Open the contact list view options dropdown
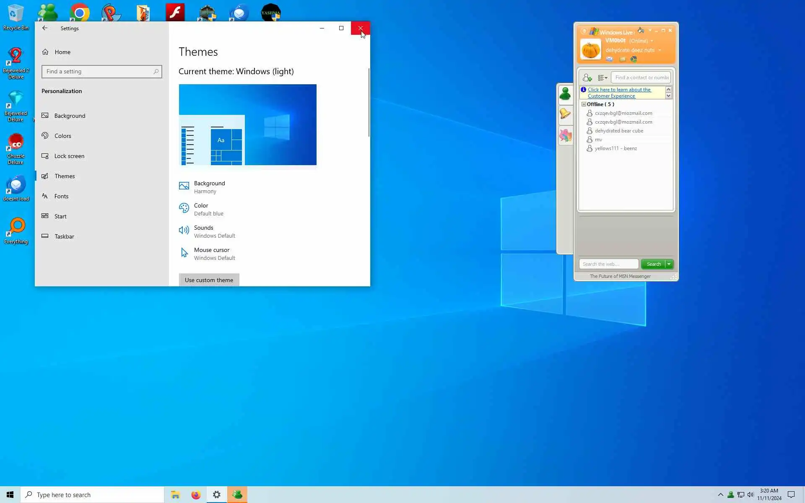The image size is (805, 503). tap(602, 78)
